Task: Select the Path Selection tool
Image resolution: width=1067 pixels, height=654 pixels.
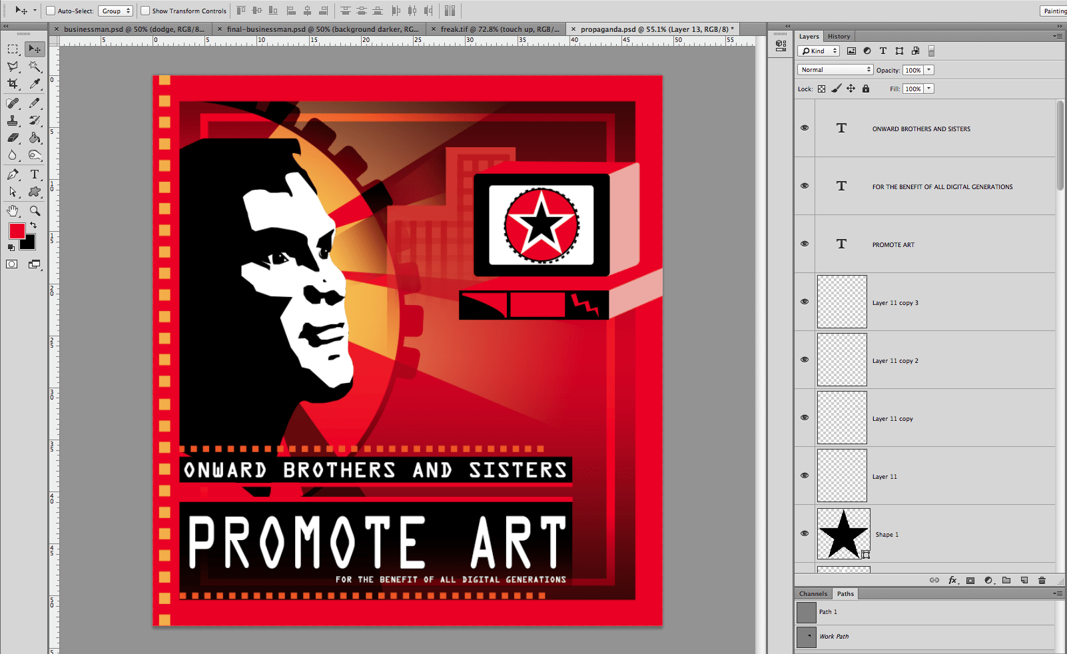Action: pyautogui.click(x=13, y=192)
